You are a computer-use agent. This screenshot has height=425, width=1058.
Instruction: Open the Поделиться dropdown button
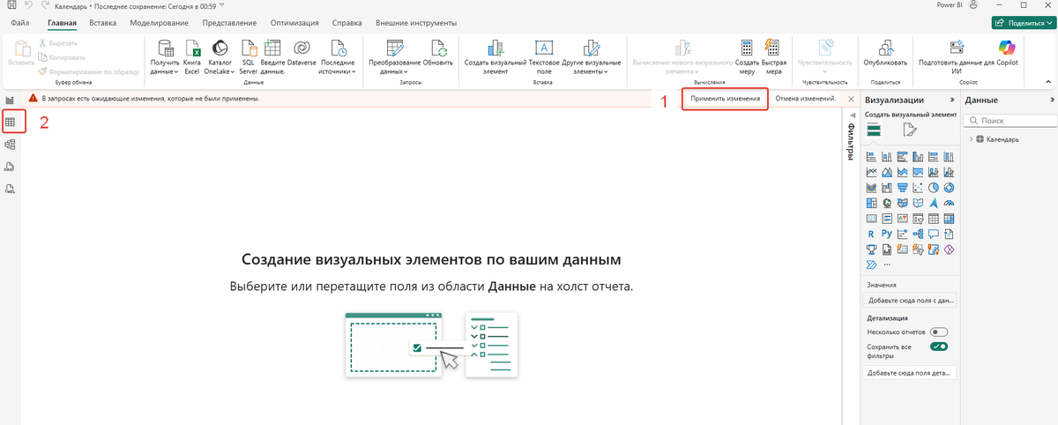(1023, 23)
